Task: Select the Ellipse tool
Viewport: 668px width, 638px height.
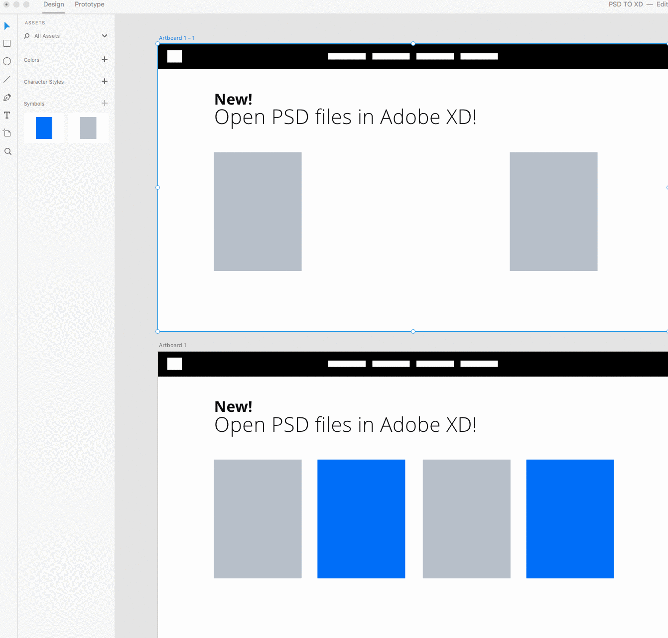Action: (x=7, y=61)
